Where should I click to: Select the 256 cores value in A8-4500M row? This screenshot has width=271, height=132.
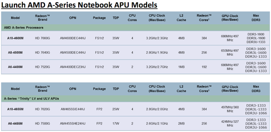[x=204, y=52]
